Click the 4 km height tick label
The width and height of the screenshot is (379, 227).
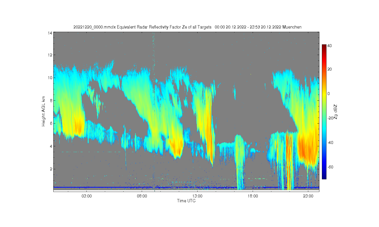click(x=51, y=146)
